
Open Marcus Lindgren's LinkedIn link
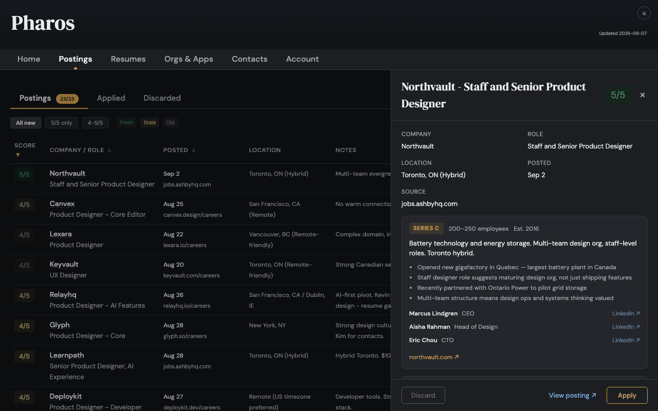pyautogui.click(x=626, y=313)
